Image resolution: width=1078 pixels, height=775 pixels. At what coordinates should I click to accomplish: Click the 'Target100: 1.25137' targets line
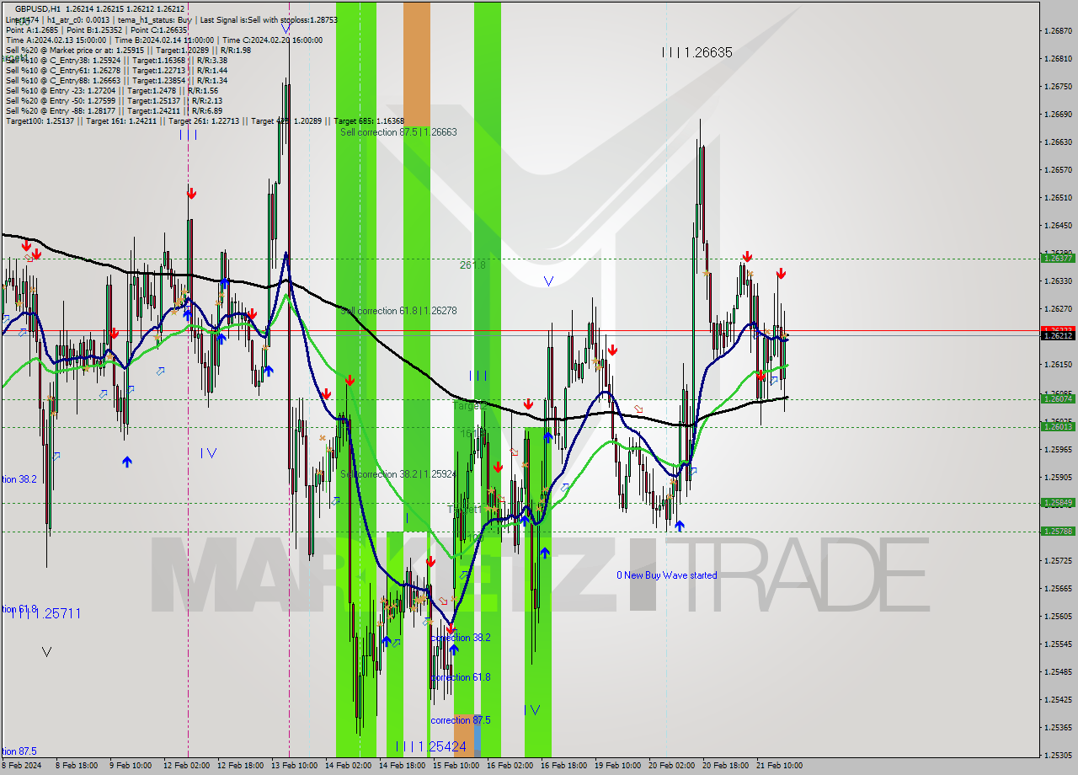205,121
